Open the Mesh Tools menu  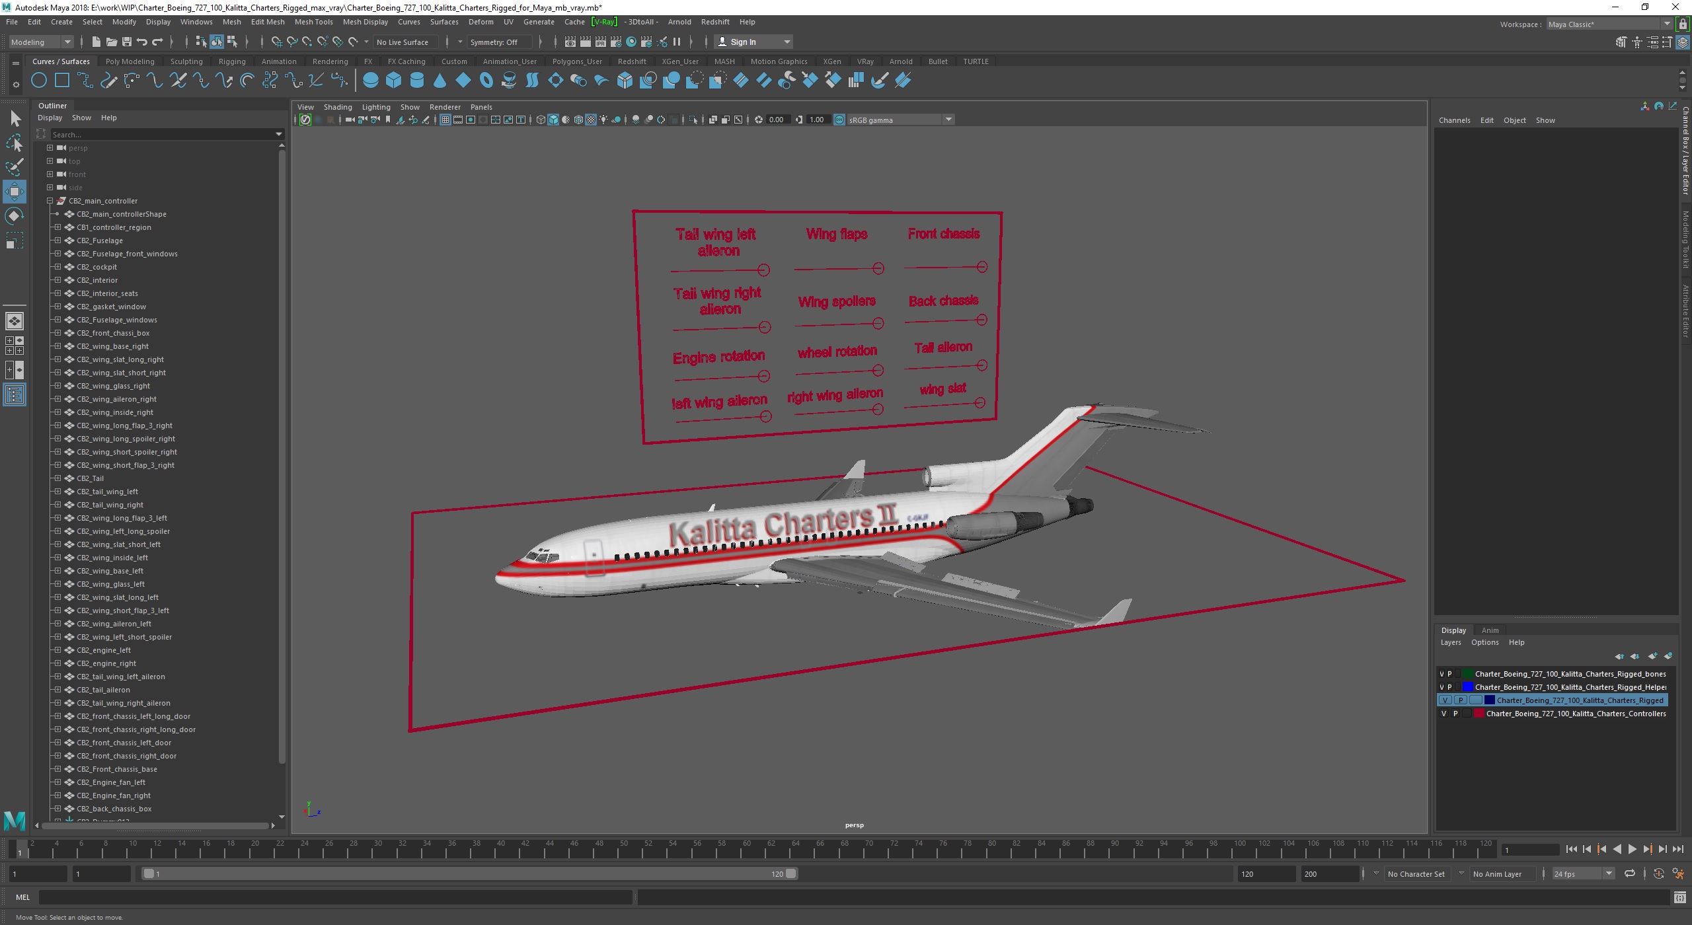pyautogui.click(x=313, y=22)
